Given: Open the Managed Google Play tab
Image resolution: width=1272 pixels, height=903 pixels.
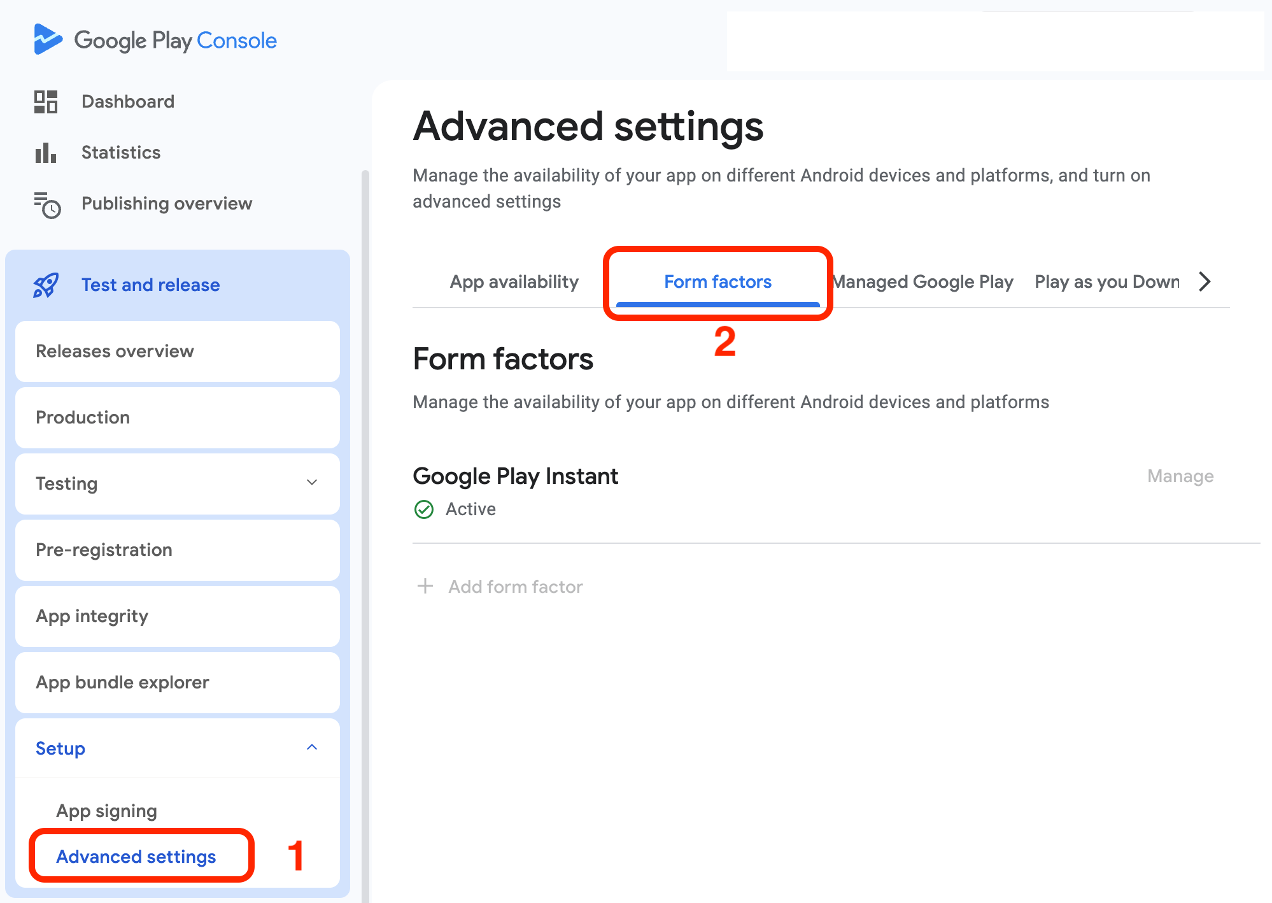Looking at the screenshot, I should [x=922, y=281].
